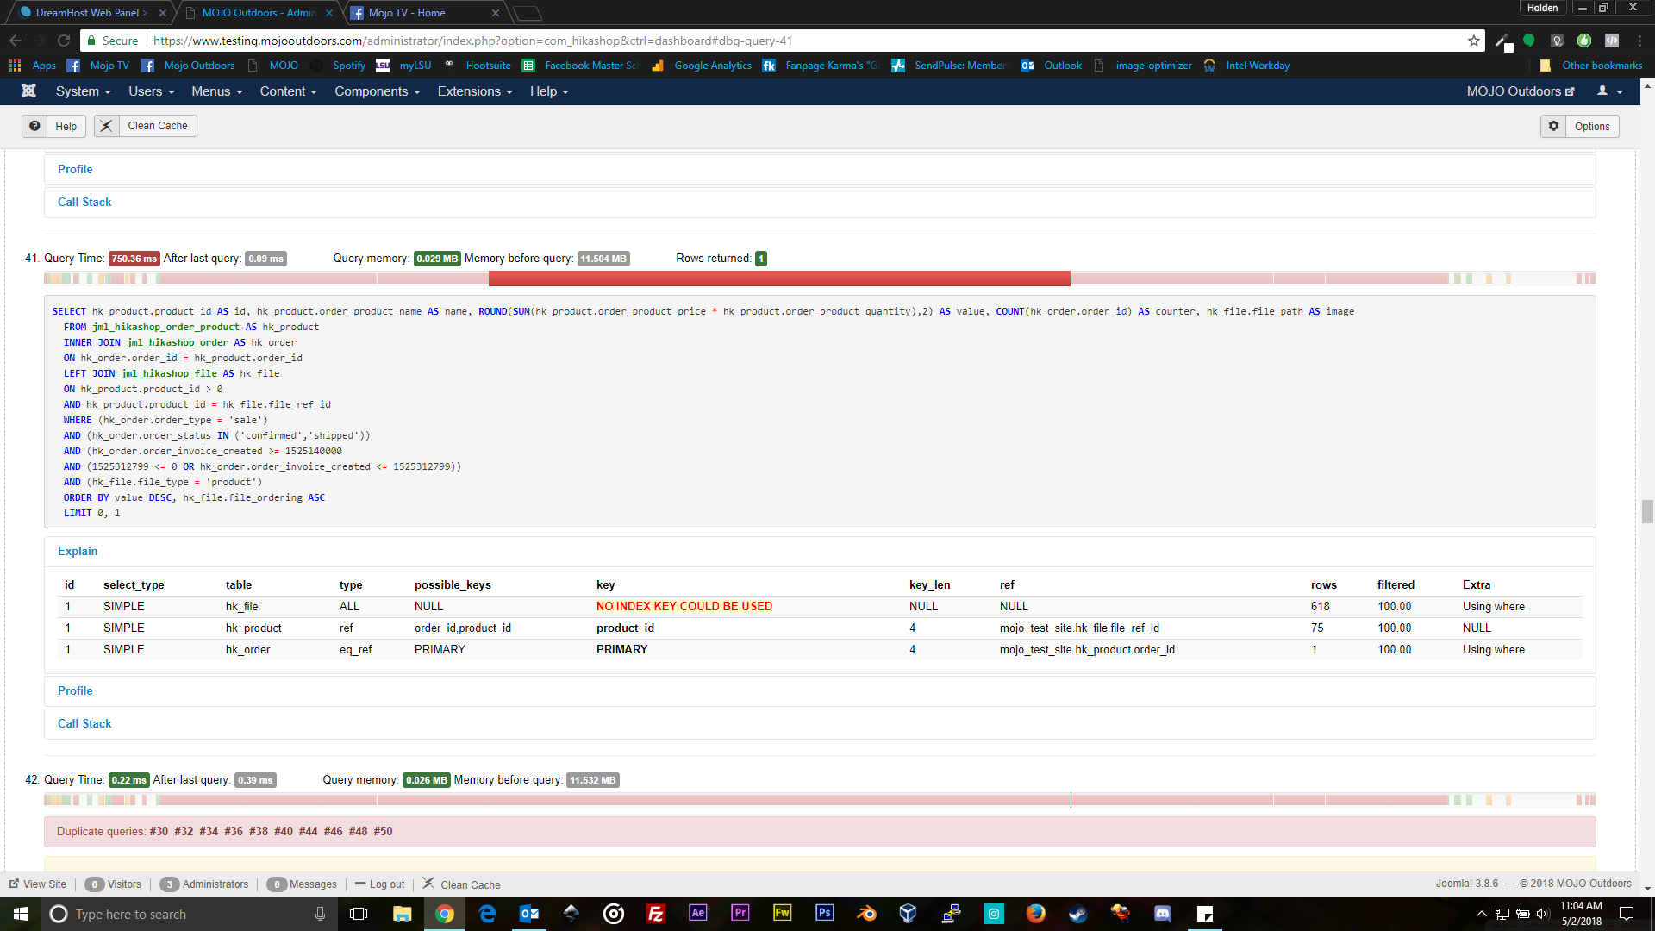Click the View Site link in footer
1655x931 pixels.
click(x=38, y=884)
